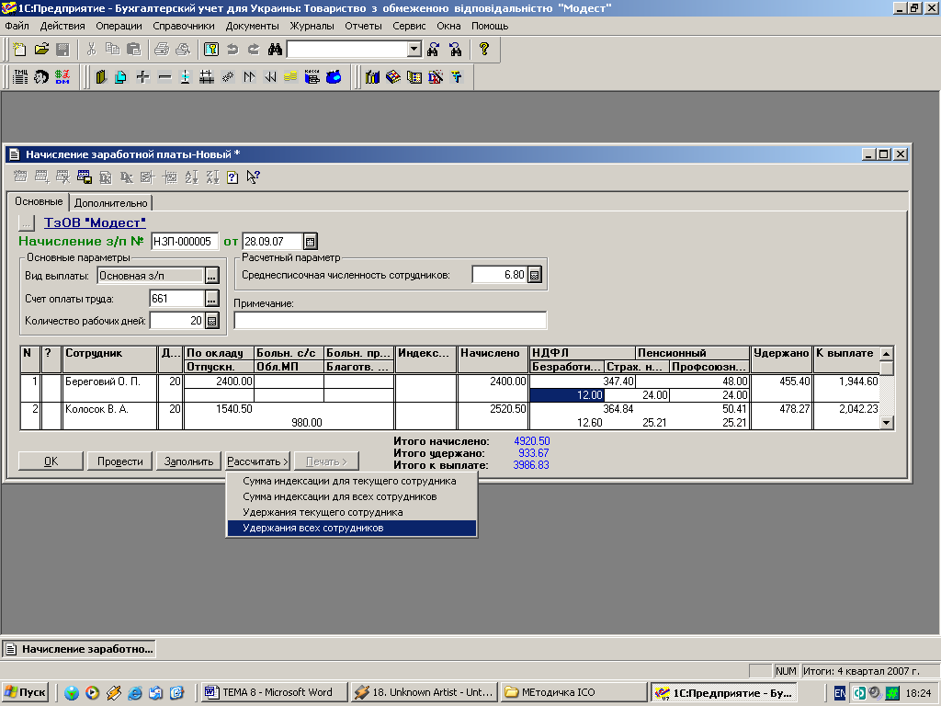
Task: Click the cursor question mark help icon
Action: pos(254,177)
